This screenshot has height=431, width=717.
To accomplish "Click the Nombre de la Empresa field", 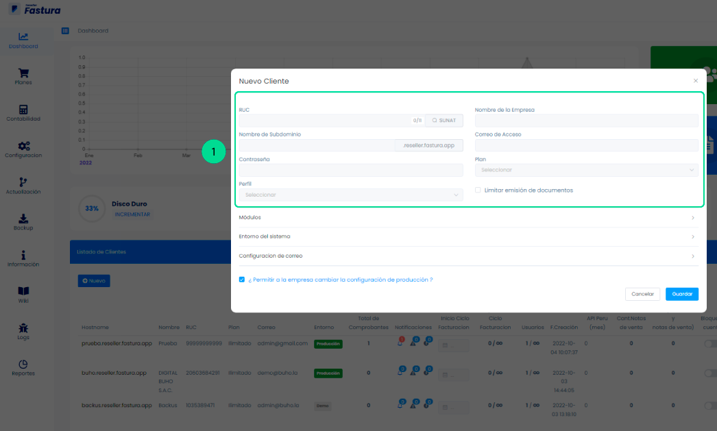I will pyautogui.click(x=586, y=121).
